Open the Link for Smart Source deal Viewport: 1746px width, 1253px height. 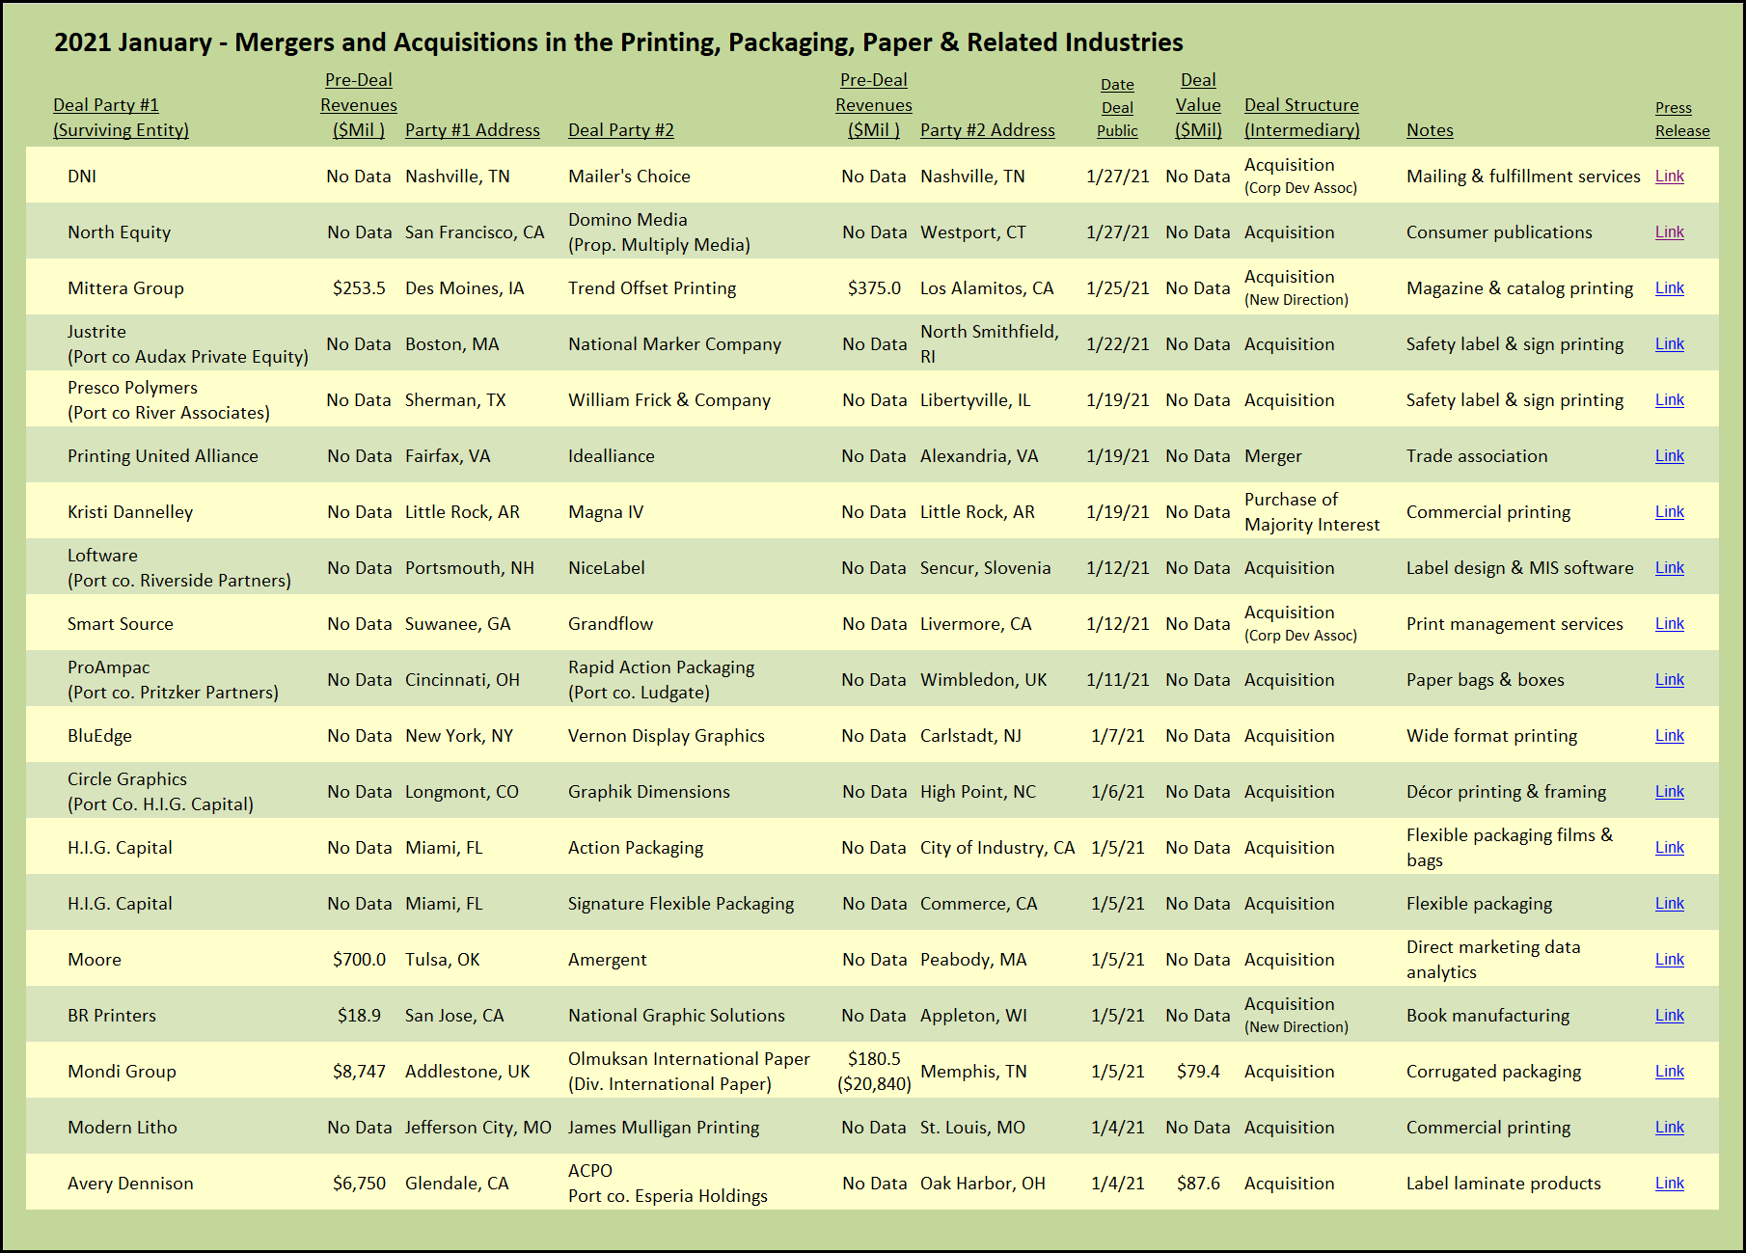[1669, 624]
